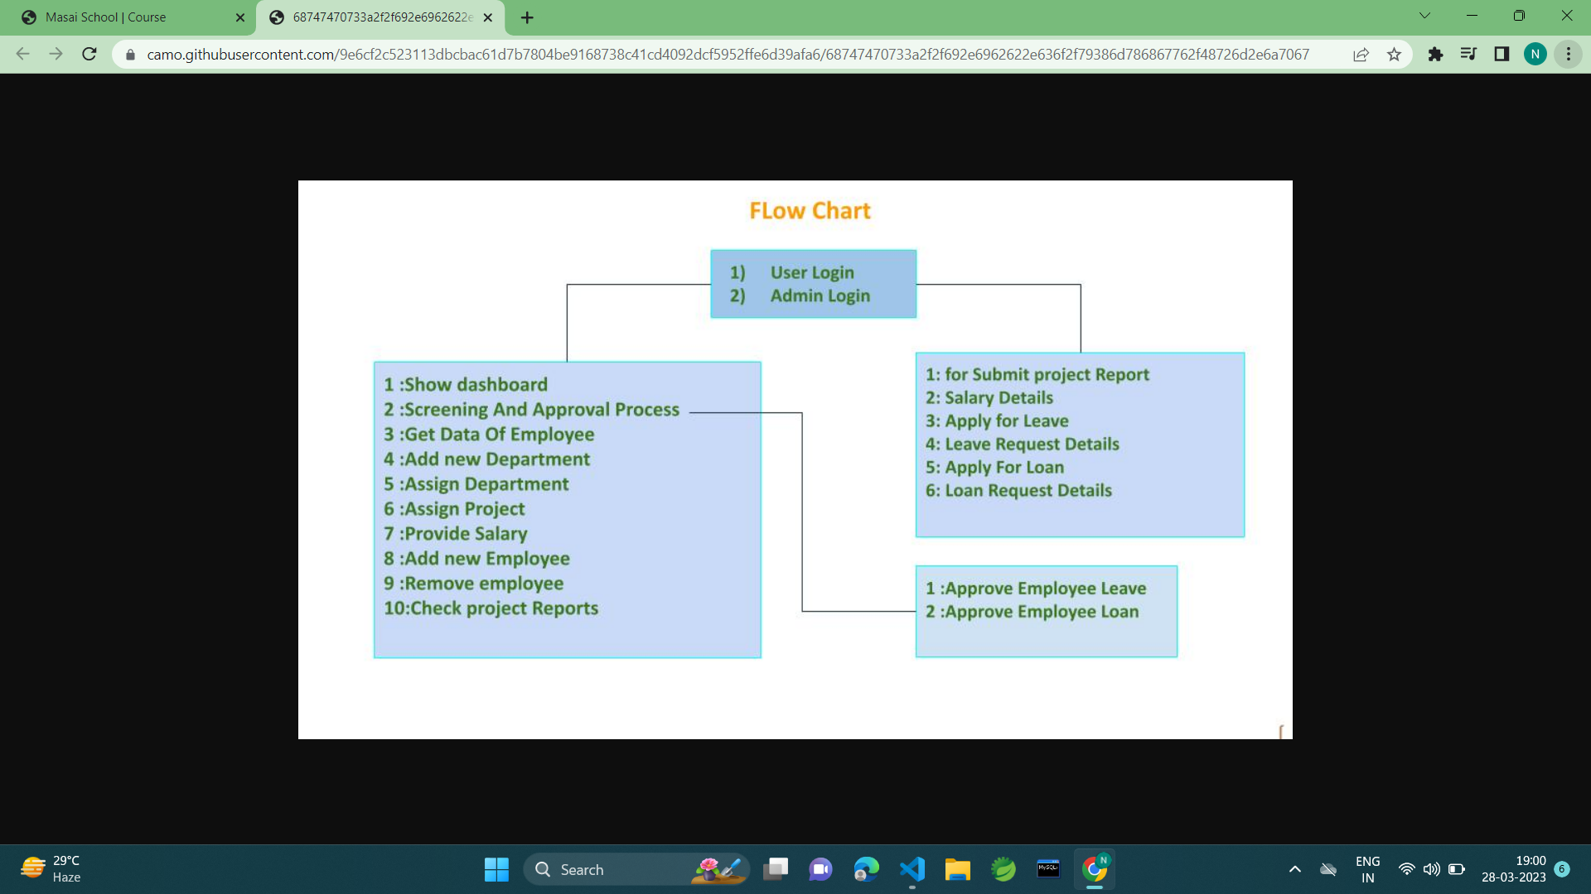
Task: Toggle Chrome side panel
Action: click(x=1502, y=55)
